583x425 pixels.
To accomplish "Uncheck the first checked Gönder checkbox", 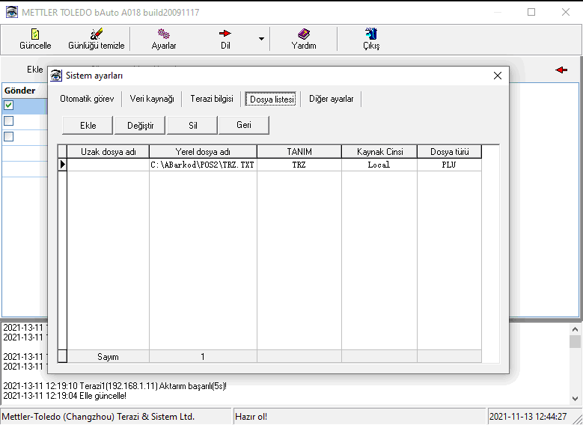I will (x=8, y=106).
